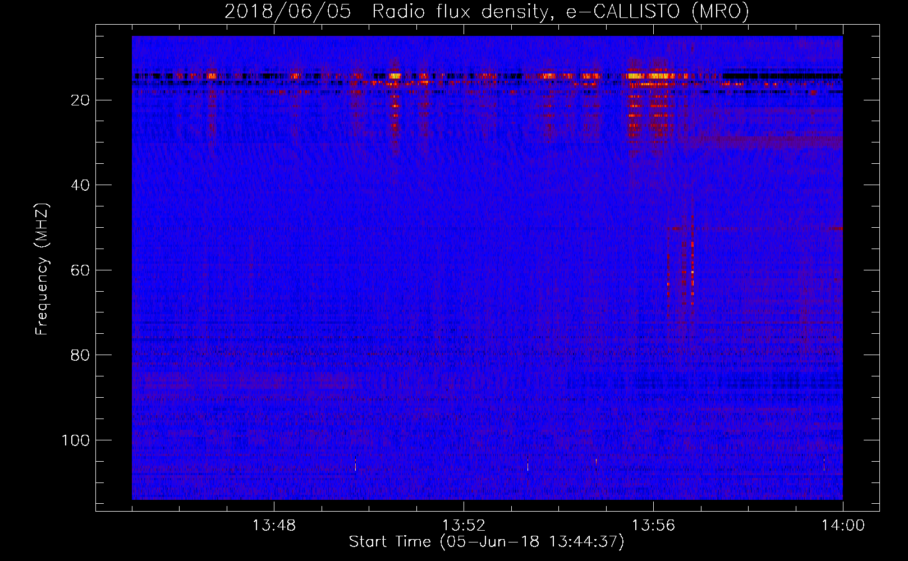Click the 13:56 time tick label
Viewport: 908px width, 561px height.
(653, 526)
